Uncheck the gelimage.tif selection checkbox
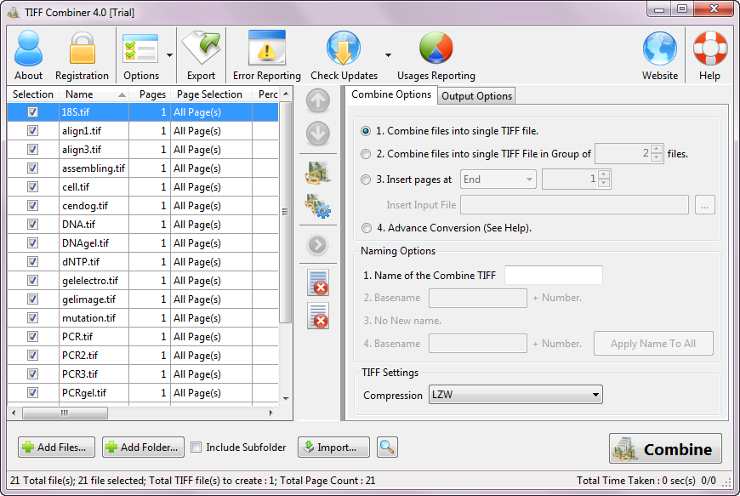The width and height of the screenshot is (740, 496). [32, 299]
